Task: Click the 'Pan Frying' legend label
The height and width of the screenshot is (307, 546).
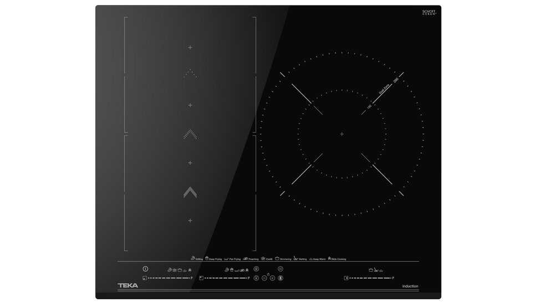Action: tap(235, 259)
